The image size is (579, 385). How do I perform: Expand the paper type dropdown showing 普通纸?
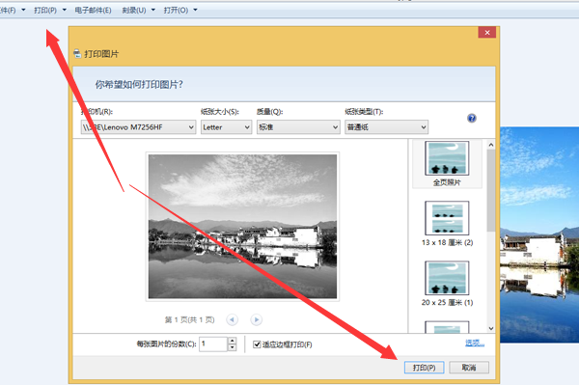(387, 127)
